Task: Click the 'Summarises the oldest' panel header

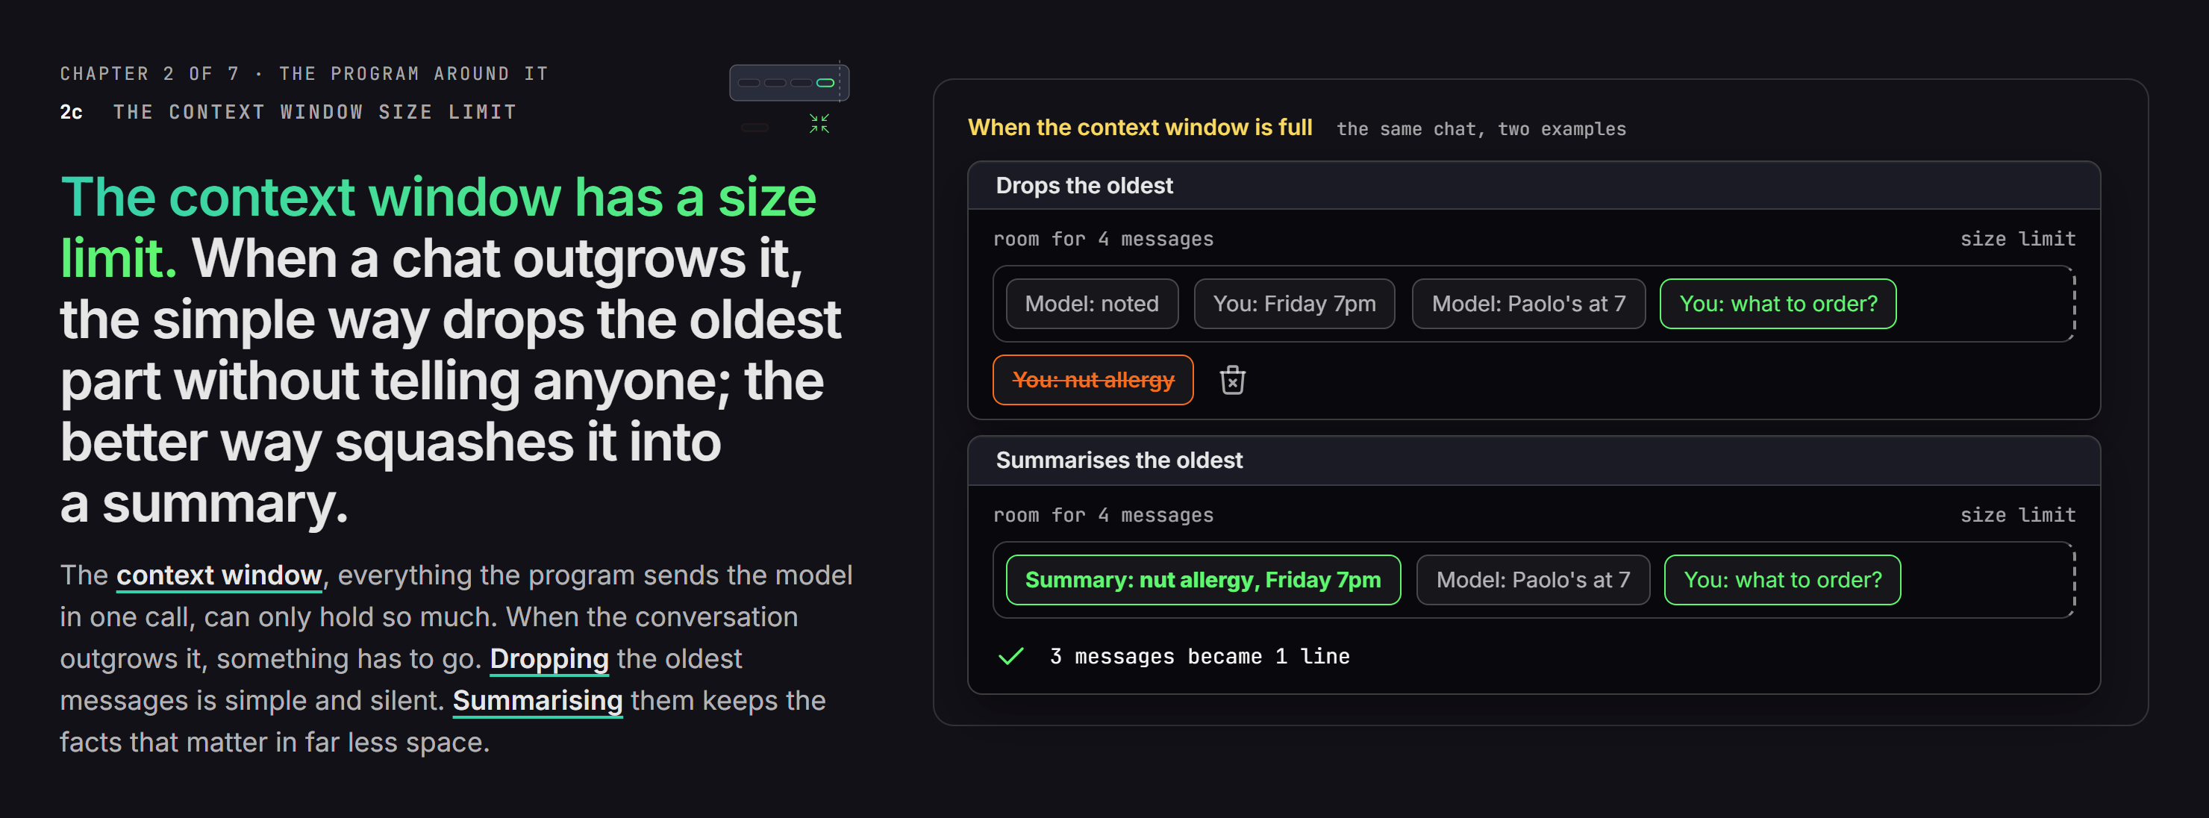Action: [x=1534, y=461]
